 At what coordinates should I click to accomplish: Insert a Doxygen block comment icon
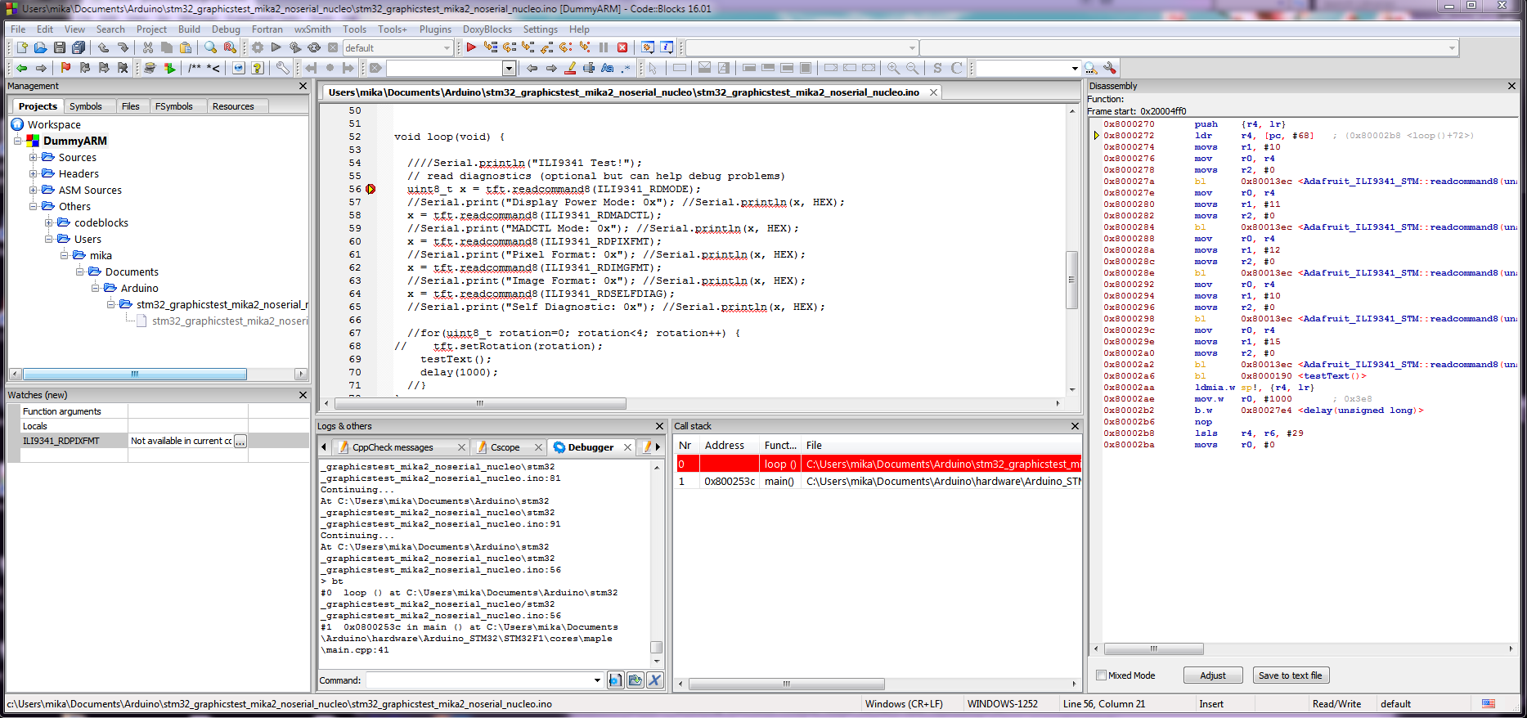pyautogui.click(x=195, y=69)
